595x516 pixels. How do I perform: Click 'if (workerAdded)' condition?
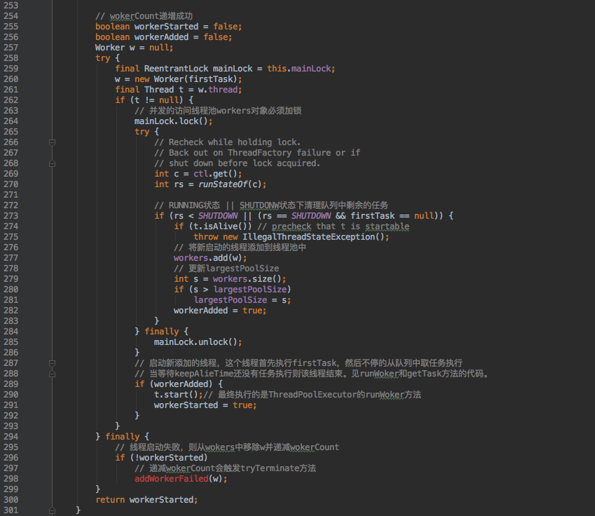(x=173, y=384)
